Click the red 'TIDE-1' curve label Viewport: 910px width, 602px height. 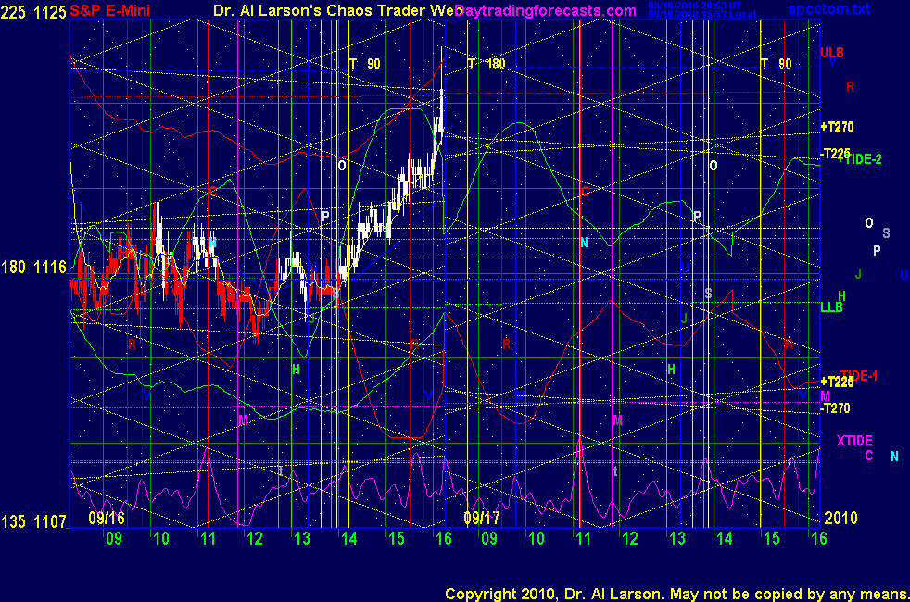[859, 376]
